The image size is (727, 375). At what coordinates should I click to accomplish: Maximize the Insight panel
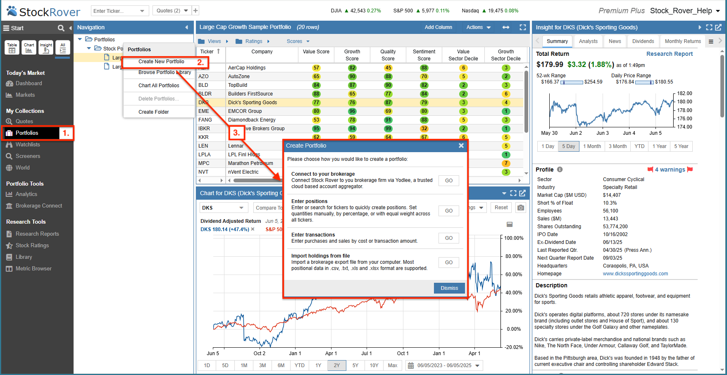click(709, 27)
